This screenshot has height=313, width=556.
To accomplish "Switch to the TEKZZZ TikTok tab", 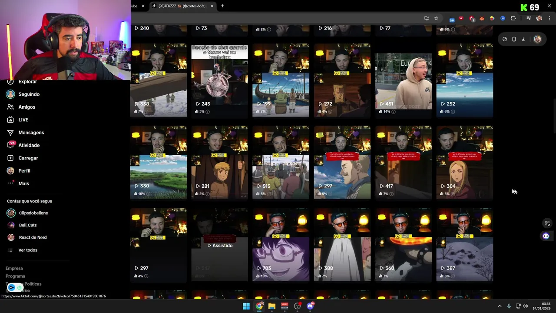I will pyautogui.click(x=182, y=6).
